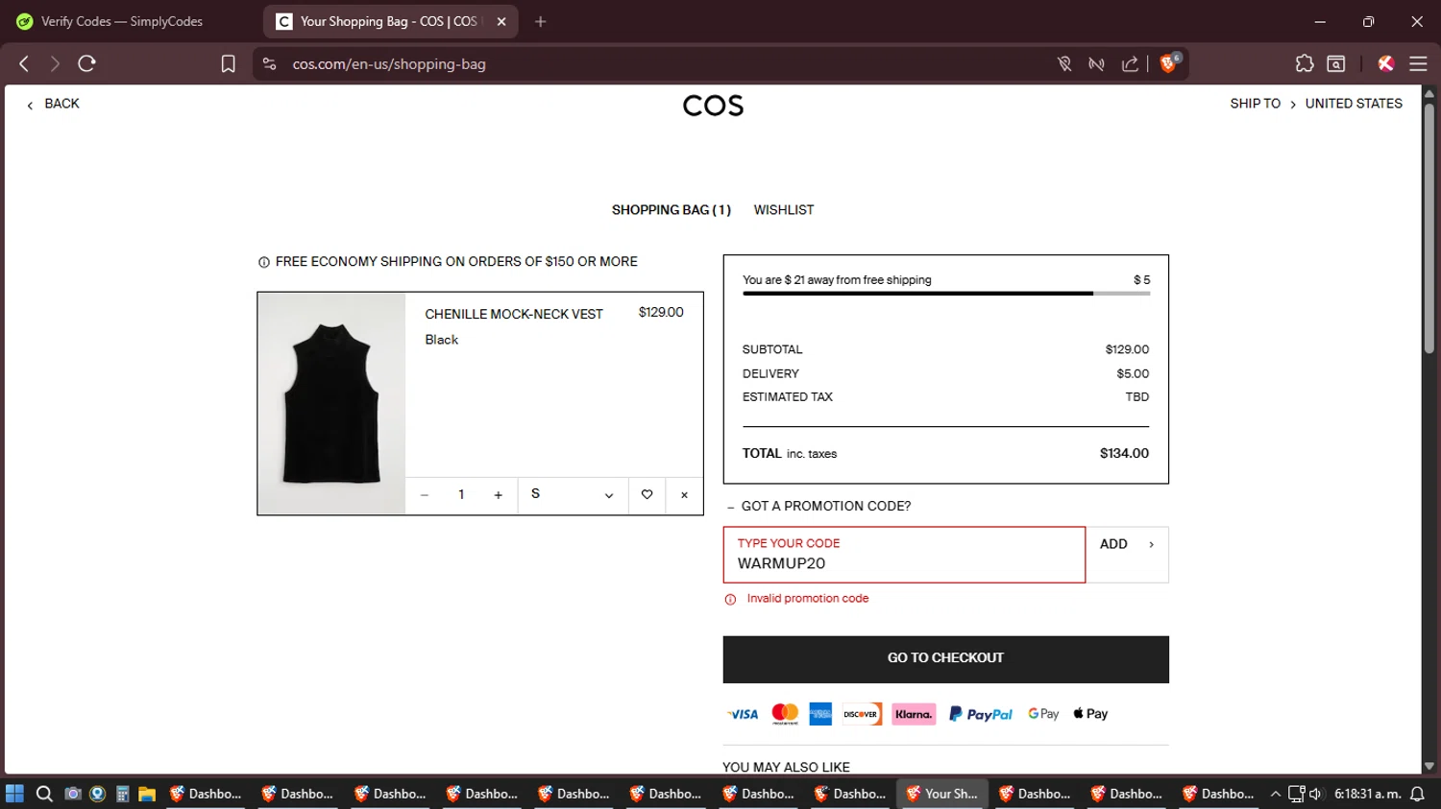Open the browser profile avatar icon
1441x809 pixels.
coord(1385,63)
